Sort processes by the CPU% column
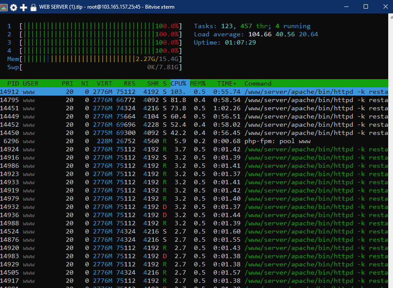 pos(178,83)
